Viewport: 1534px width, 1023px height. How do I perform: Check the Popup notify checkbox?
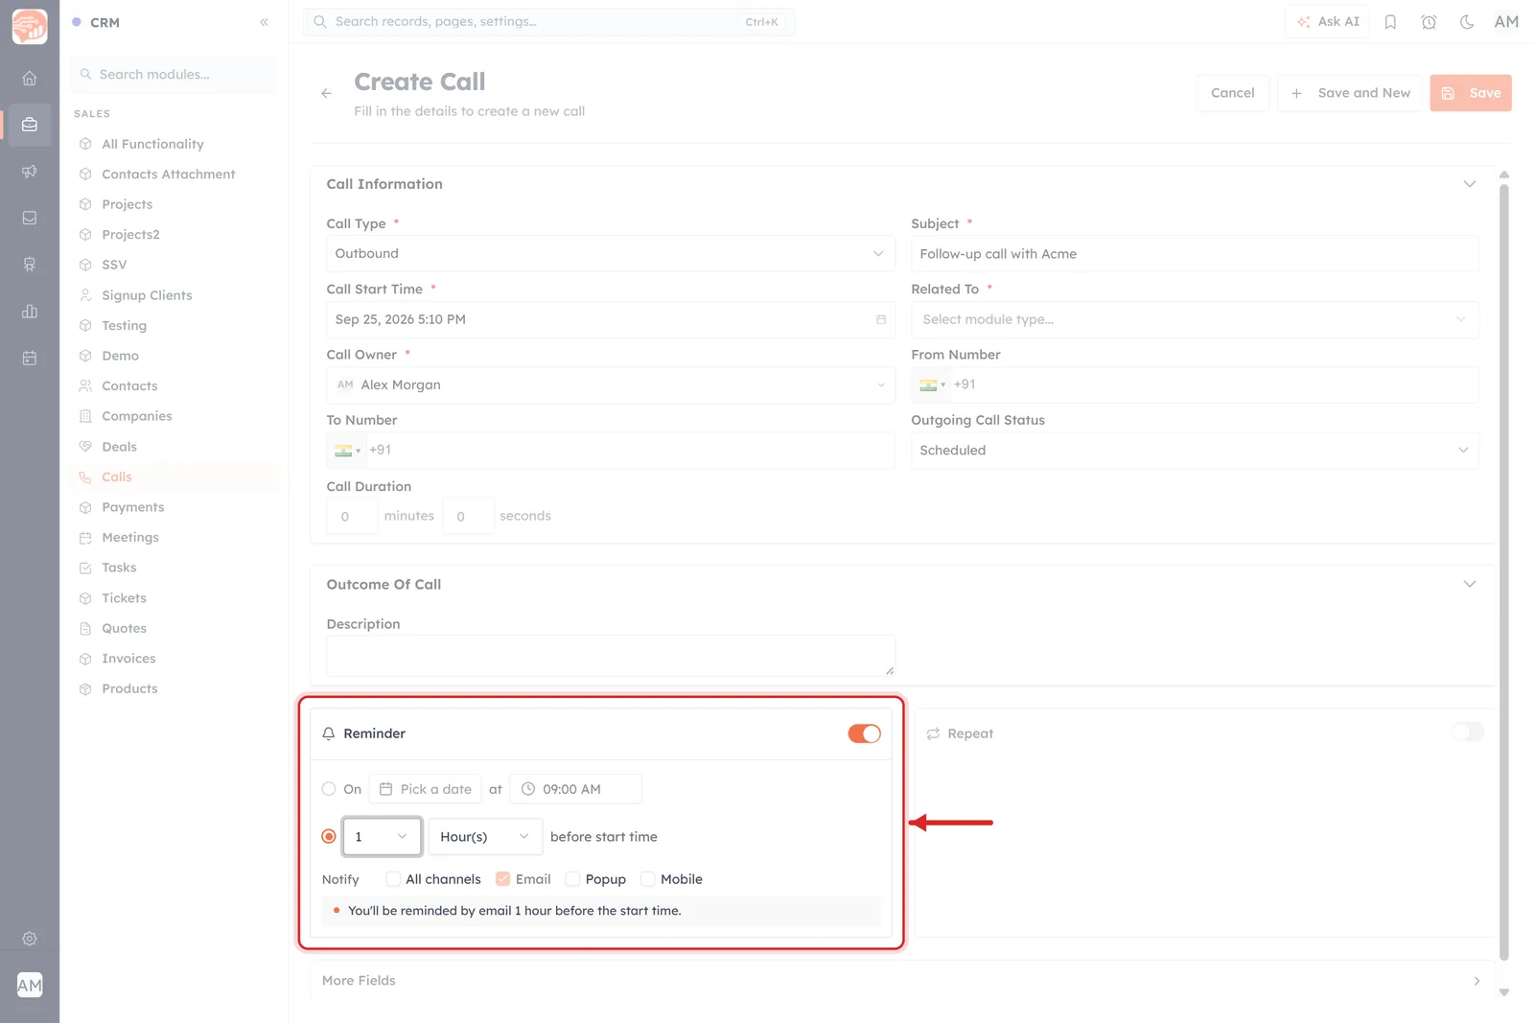pyautogui.click(x=572, y=879)
